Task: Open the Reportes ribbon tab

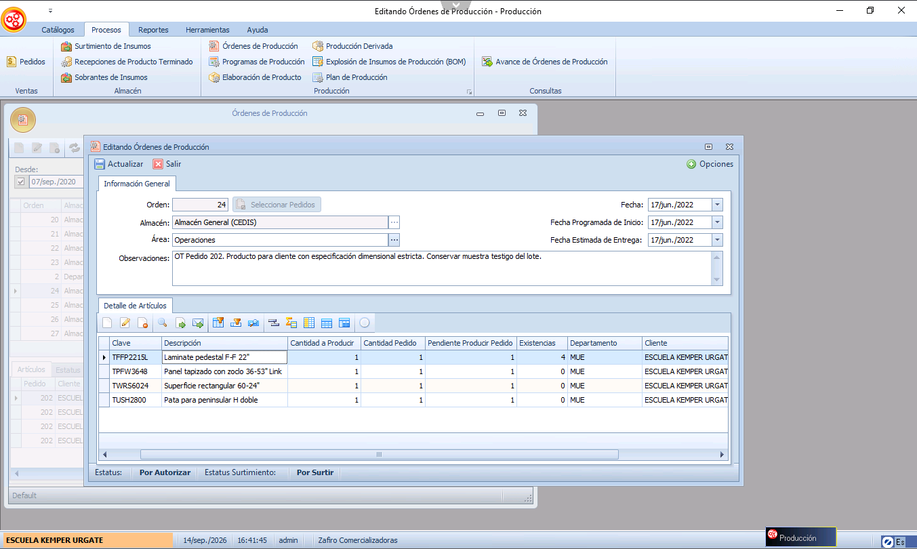Action: [153, 30]
